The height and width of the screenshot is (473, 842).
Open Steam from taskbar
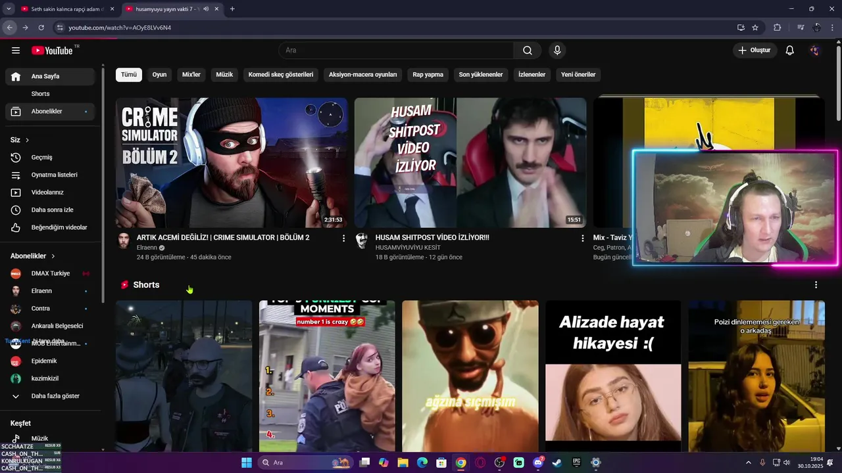[557, 462]
